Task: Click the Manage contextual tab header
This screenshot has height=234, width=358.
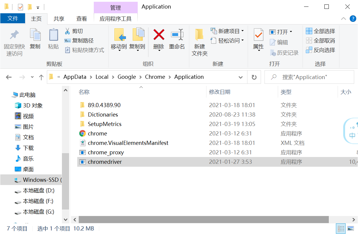Action: point(116,7)
